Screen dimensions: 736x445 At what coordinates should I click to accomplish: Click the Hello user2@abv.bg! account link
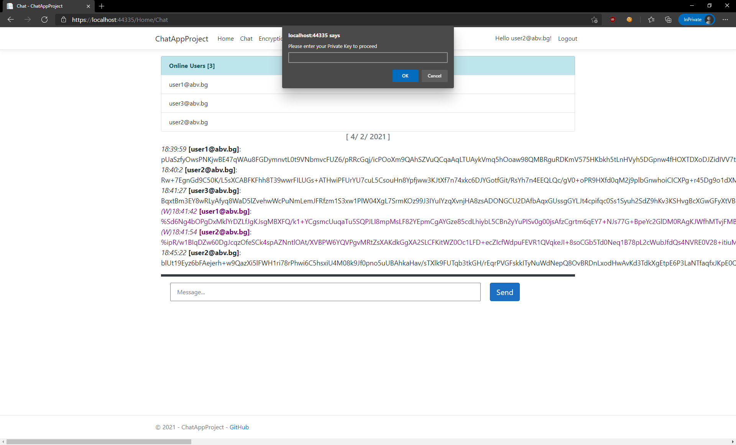click(x=523, y=38)
